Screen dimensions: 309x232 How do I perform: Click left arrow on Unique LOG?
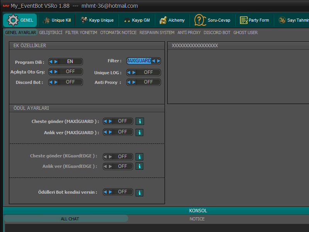click(129, 72)
